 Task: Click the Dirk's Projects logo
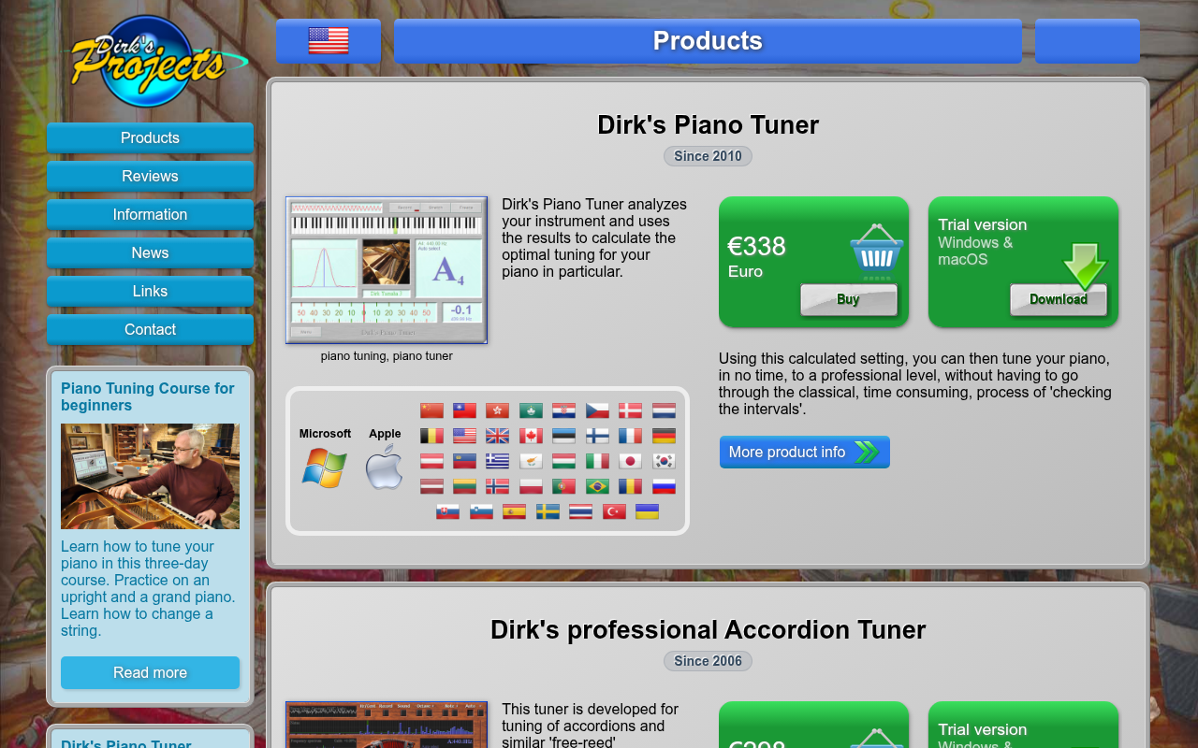[x=159, y=62]
